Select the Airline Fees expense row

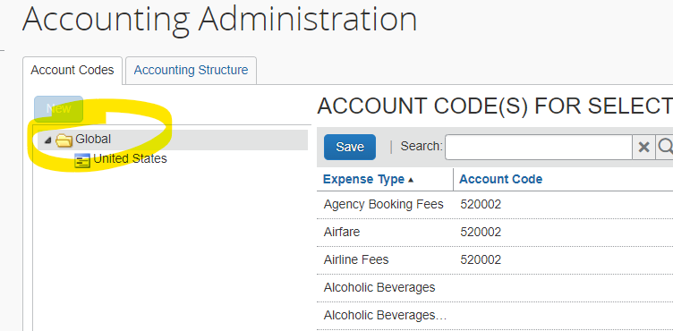[495, 260]
